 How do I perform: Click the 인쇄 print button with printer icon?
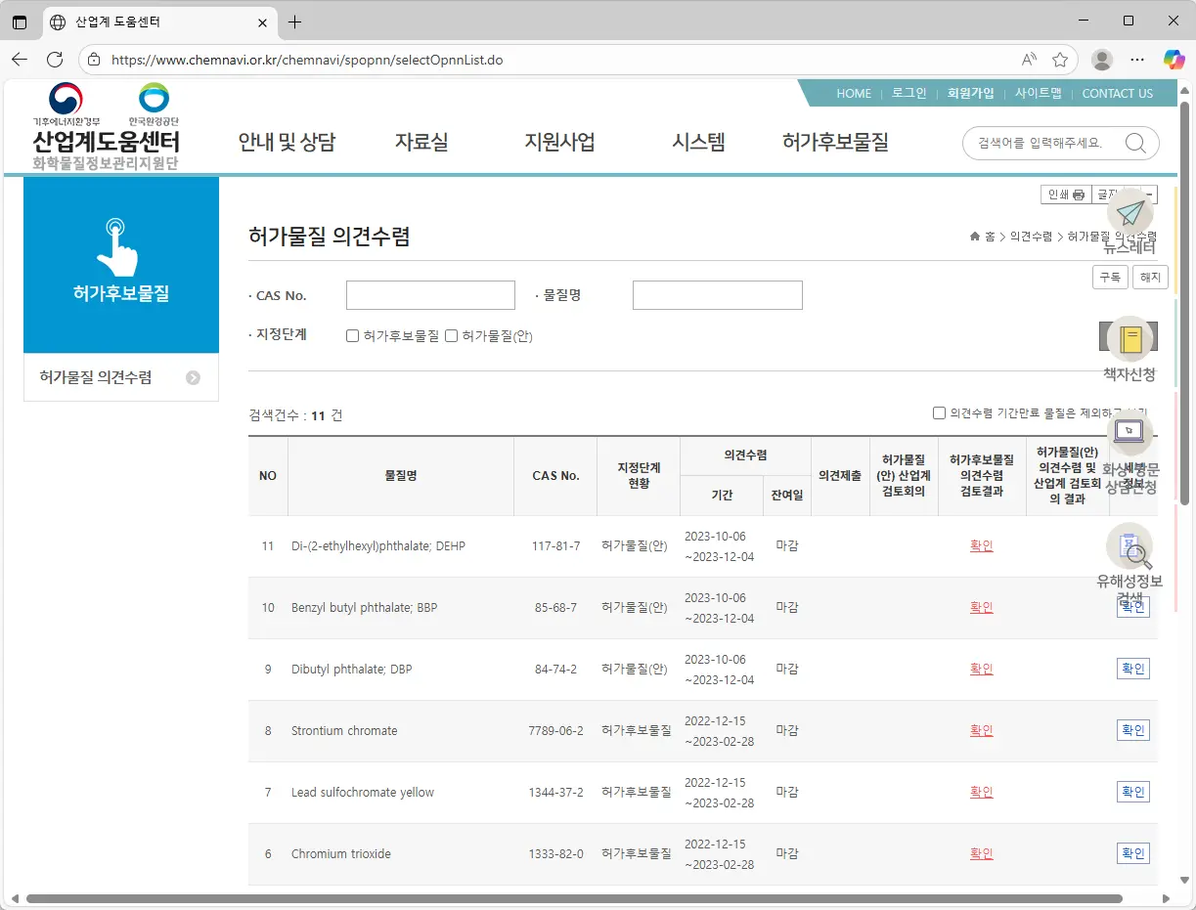tap(1065, 194)
